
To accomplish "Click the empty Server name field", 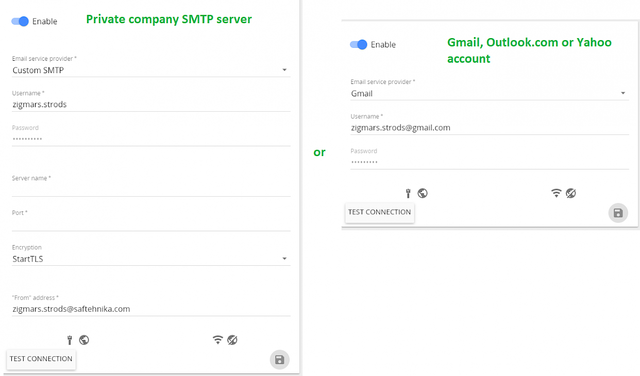I will 151,190.
